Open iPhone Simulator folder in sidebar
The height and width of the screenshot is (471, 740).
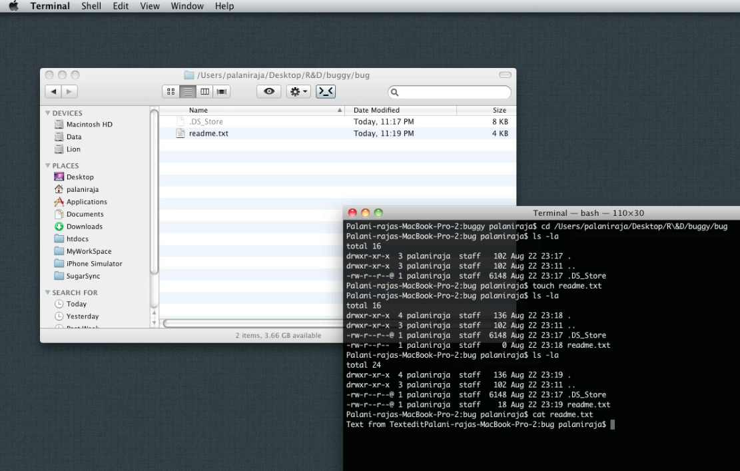[x=88, y=263]
